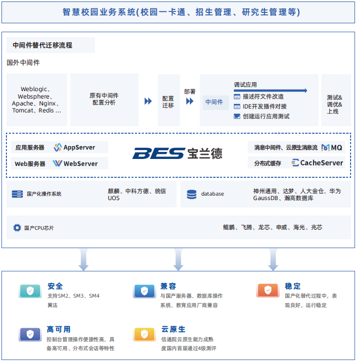Click the 配置迁移 step box
The height and width of the screenshot is (362, 357).
point(169,100)
